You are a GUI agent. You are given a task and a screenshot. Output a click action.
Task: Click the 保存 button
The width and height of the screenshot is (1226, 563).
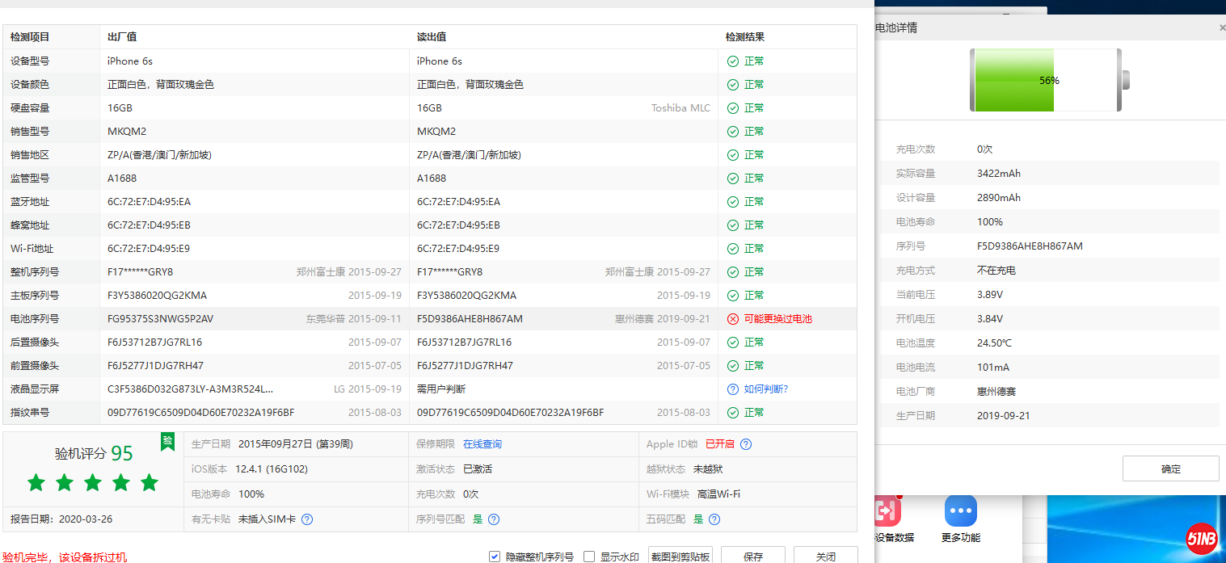tap(752, 556)
